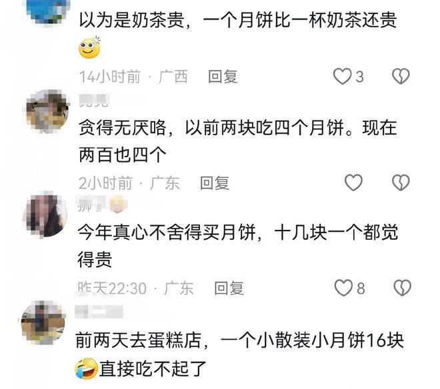Tap blurred username above 今年真心 comment
Screen dimensions: 440x389
pos(102,204)
